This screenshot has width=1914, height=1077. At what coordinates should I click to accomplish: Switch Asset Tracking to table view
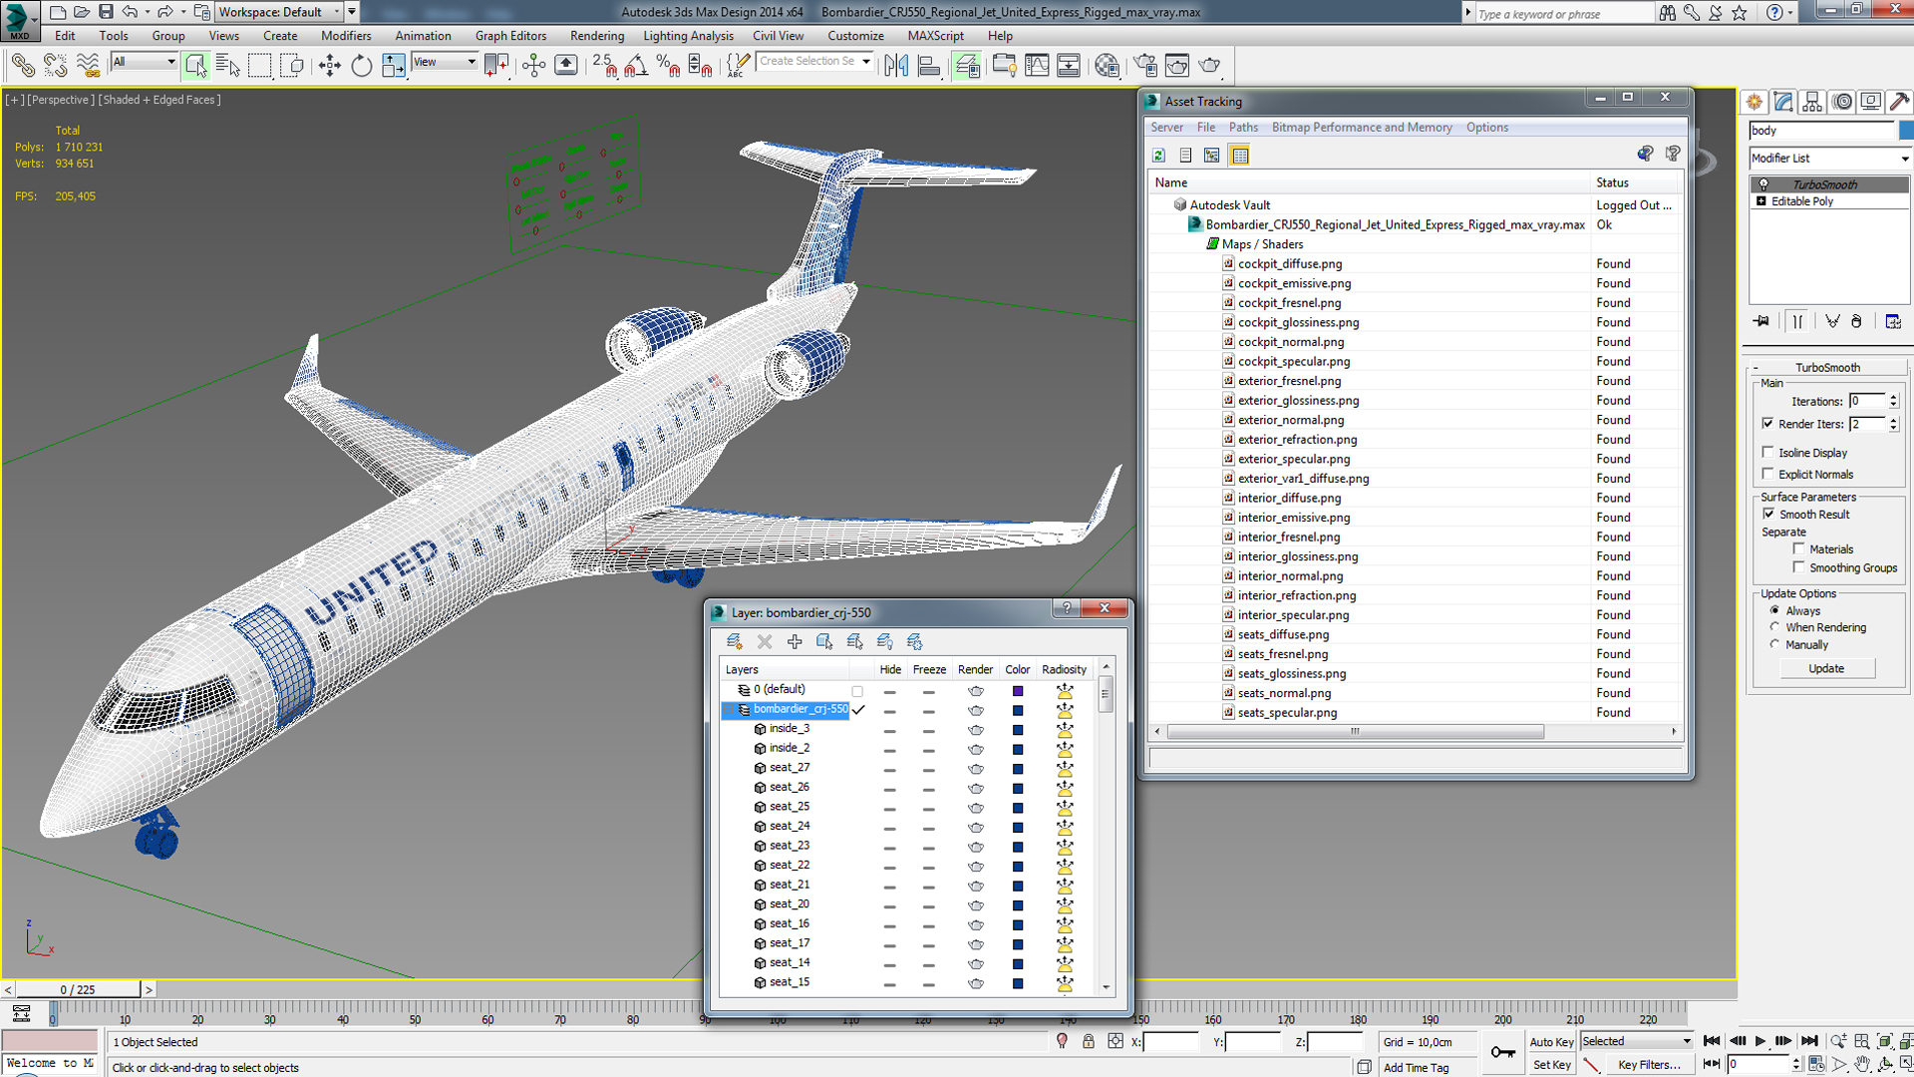click(x=1239, y=156)
